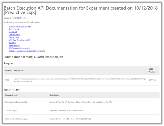Click the HTTP Version column header
This screenshot has width=164, height=126.
pyautogui.click(x=152, y=70)
